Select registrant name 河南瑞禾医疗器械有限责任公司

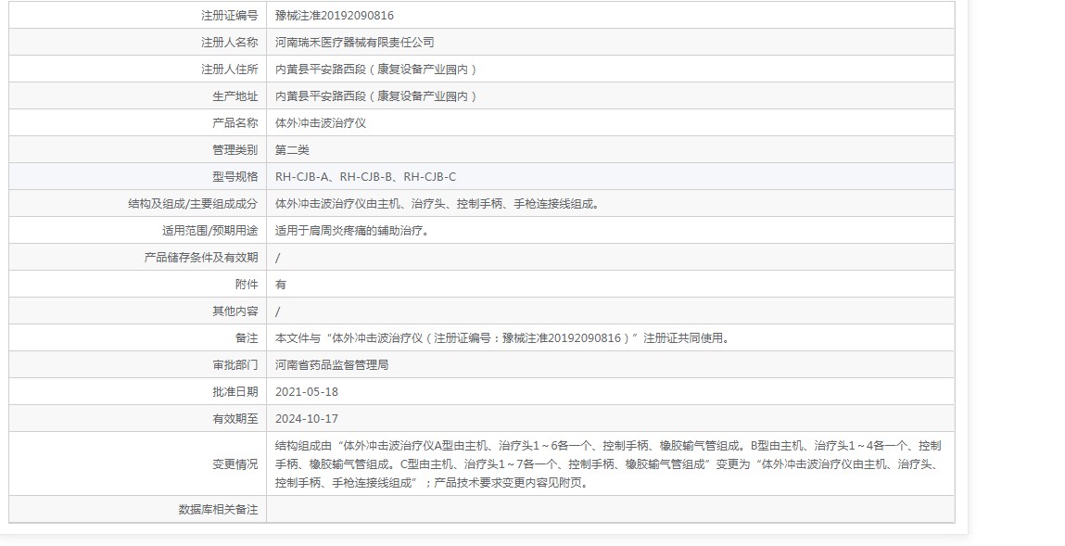point(355,42)
